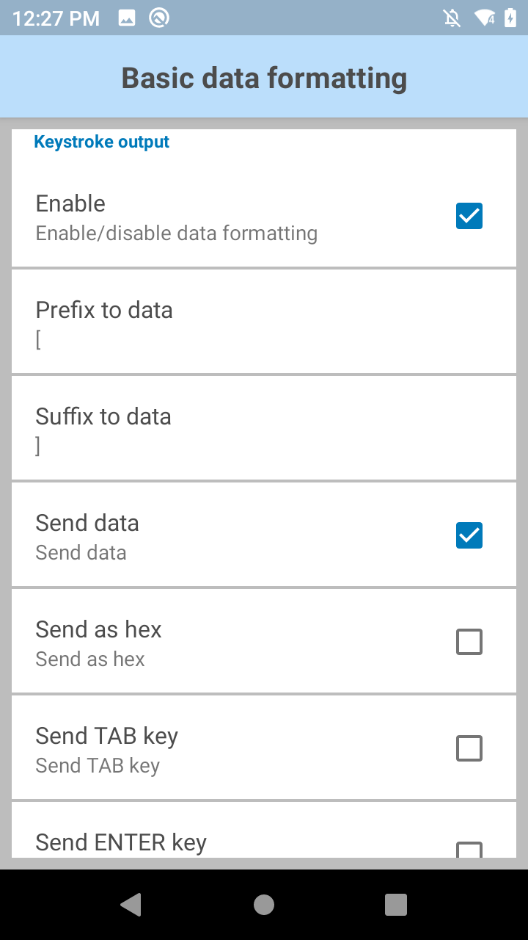Tap the image notification icon in status bar

(x=127, y=18)
